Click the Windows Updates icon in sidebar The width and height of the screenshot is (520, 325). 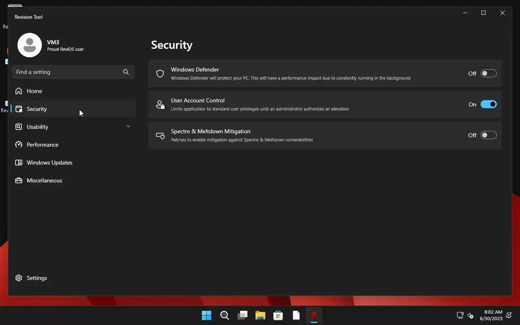click(19, 162)
